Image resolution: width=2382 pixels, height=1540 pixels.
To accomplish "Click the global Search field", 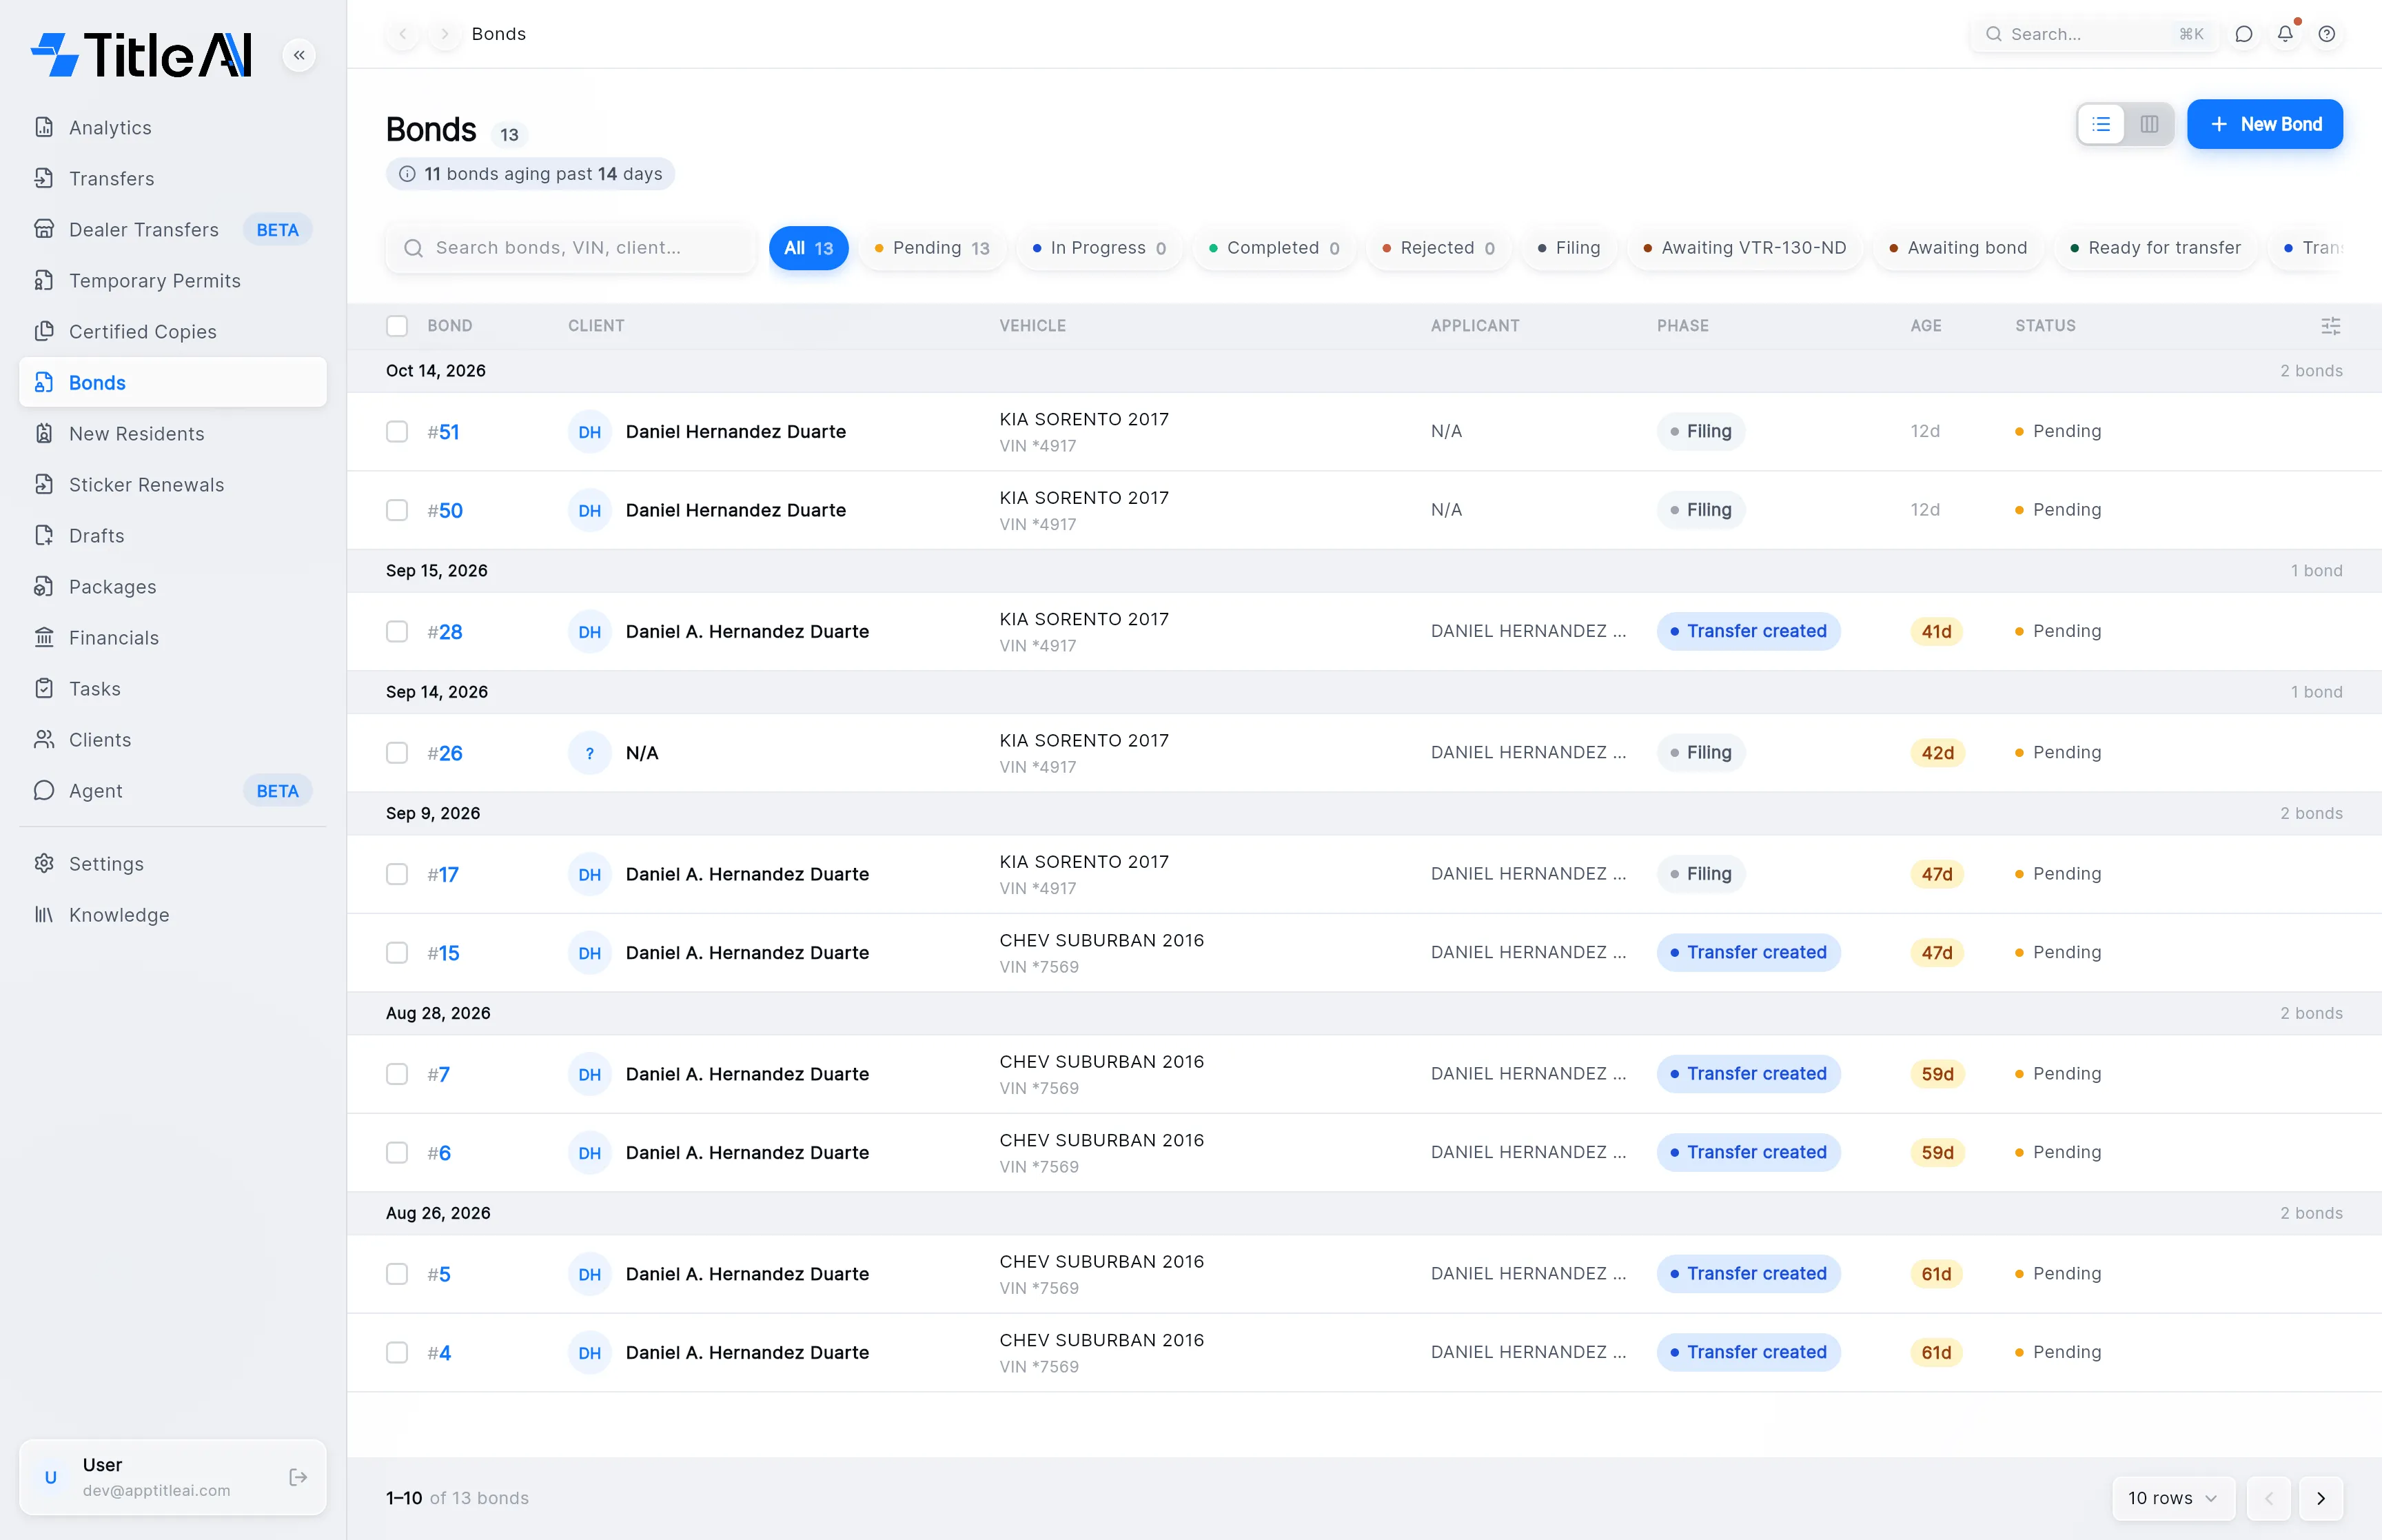I will click(2094, 34).
